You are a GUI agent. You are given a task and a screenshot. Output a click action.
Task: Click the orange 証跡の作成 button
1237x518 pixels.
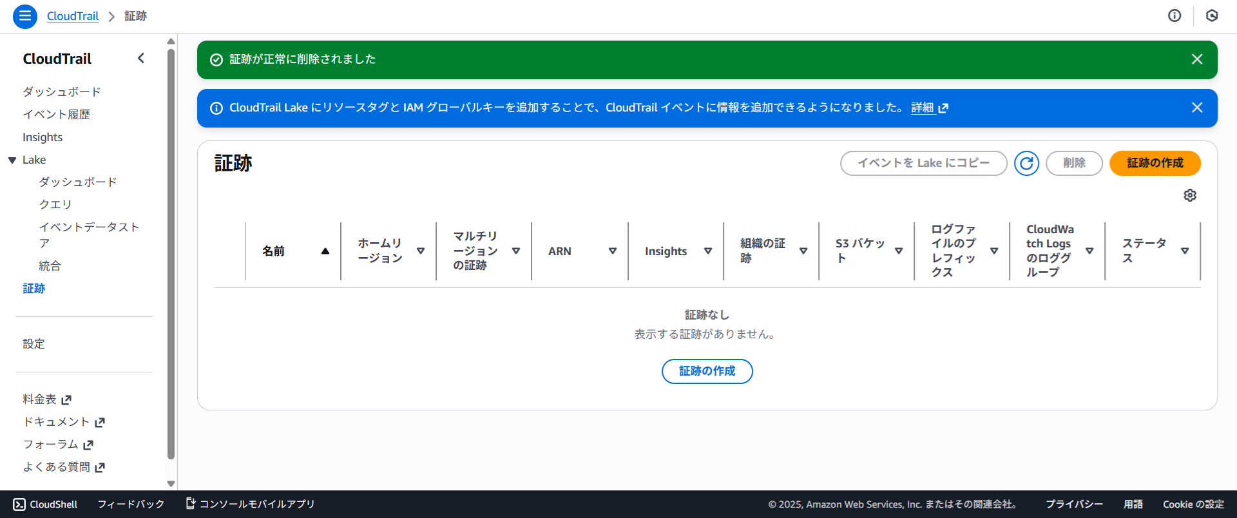click(x=1155, y=164)
